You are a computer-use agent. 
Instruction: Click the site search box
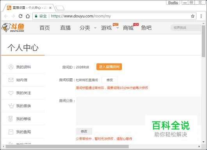186,28
